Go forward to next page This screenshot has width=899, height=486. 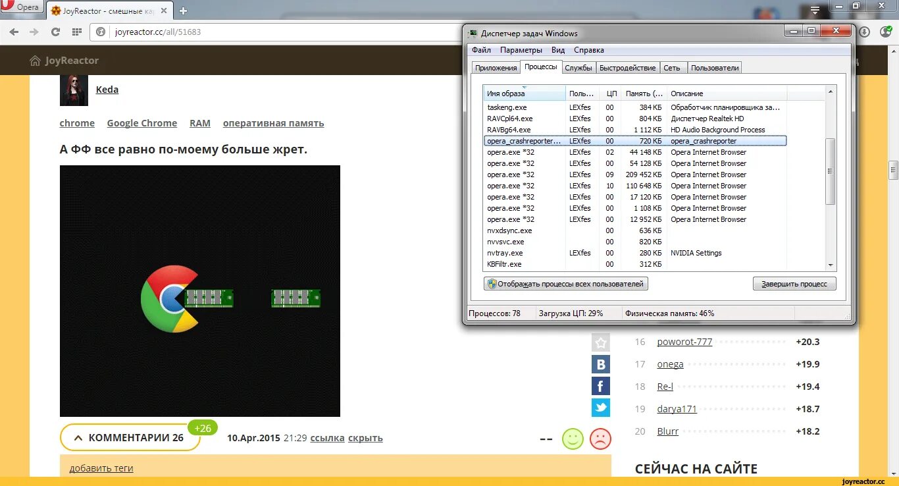[34, 32]
